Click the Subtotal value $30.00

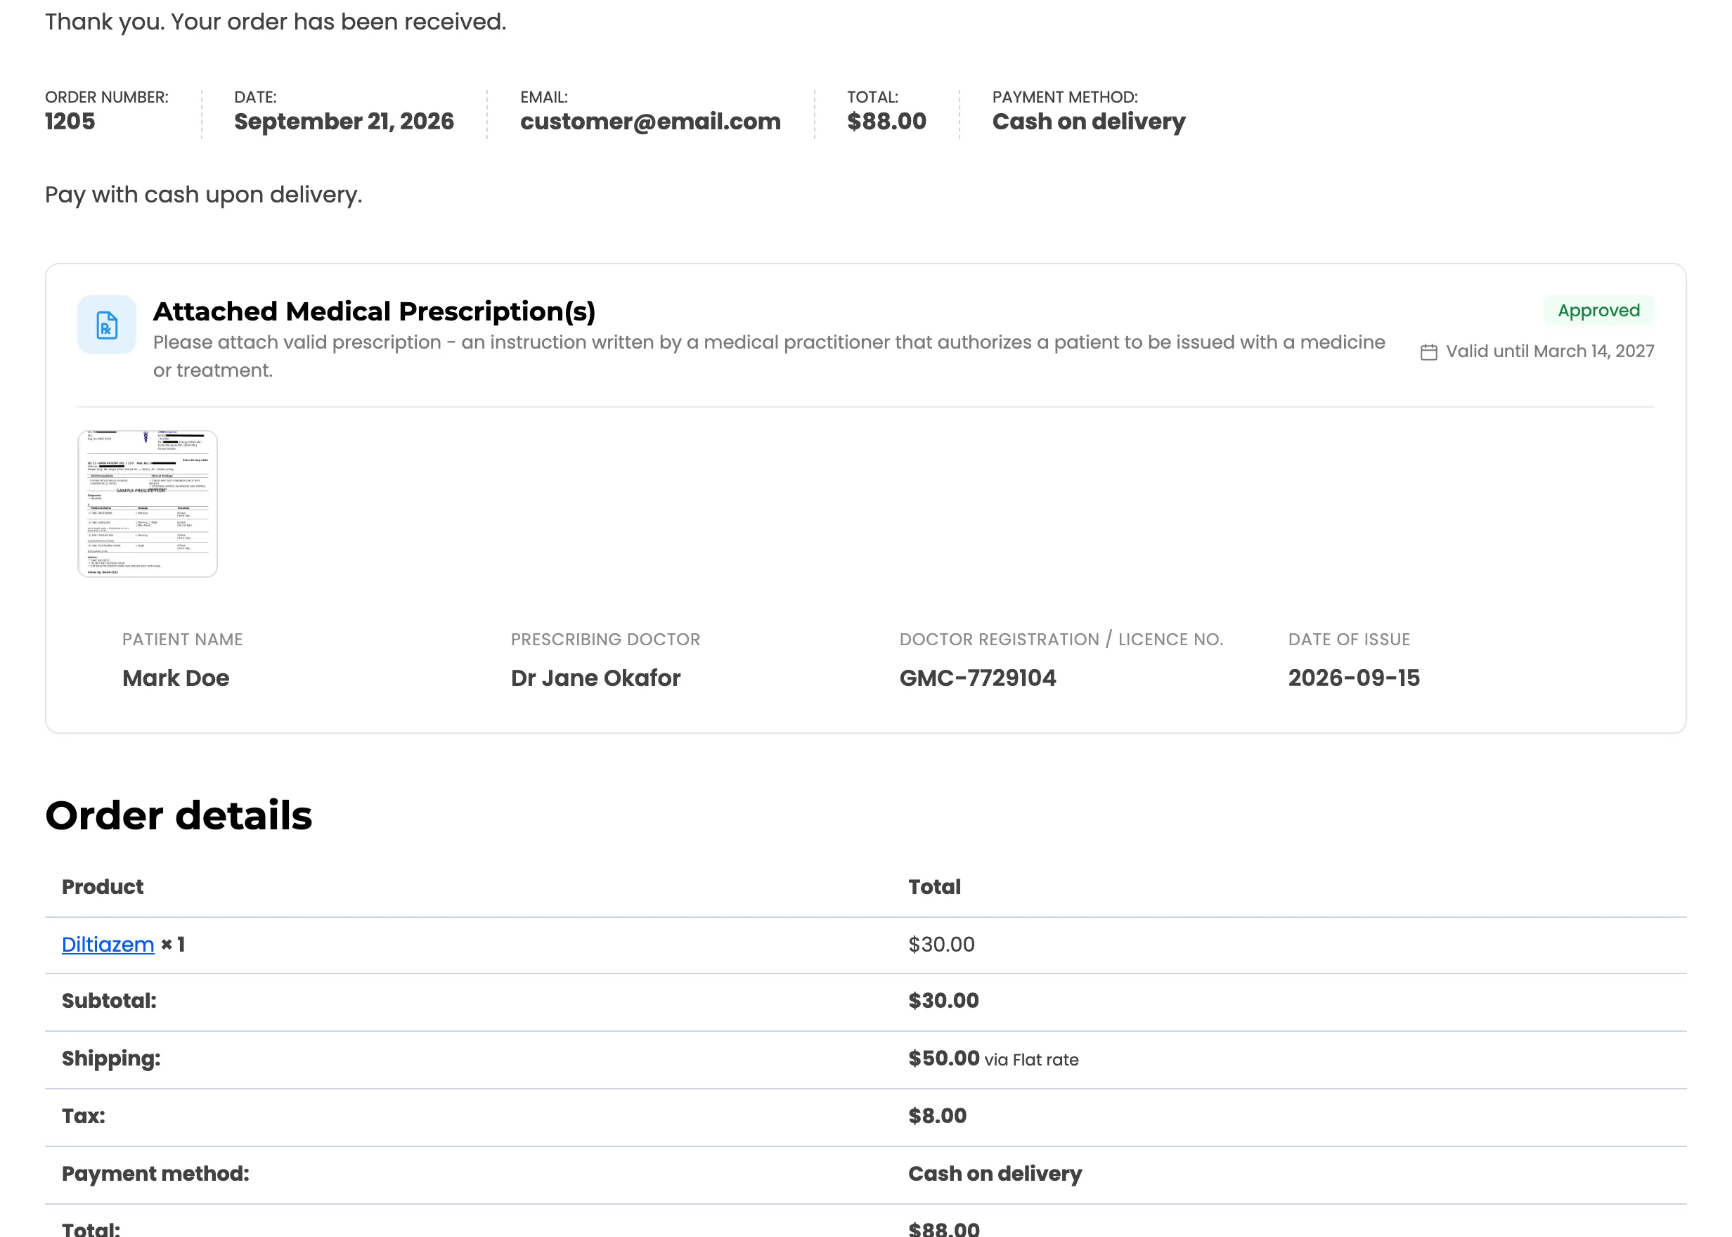pyautogui.click(x=943, y=1001)
